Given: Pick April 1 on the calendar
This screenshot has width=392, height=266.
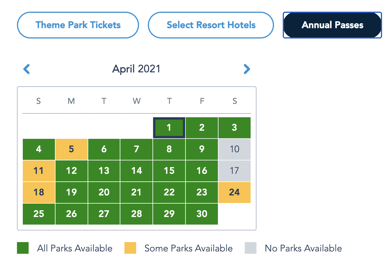Looking at the screenshot, I should pos(169,128).
